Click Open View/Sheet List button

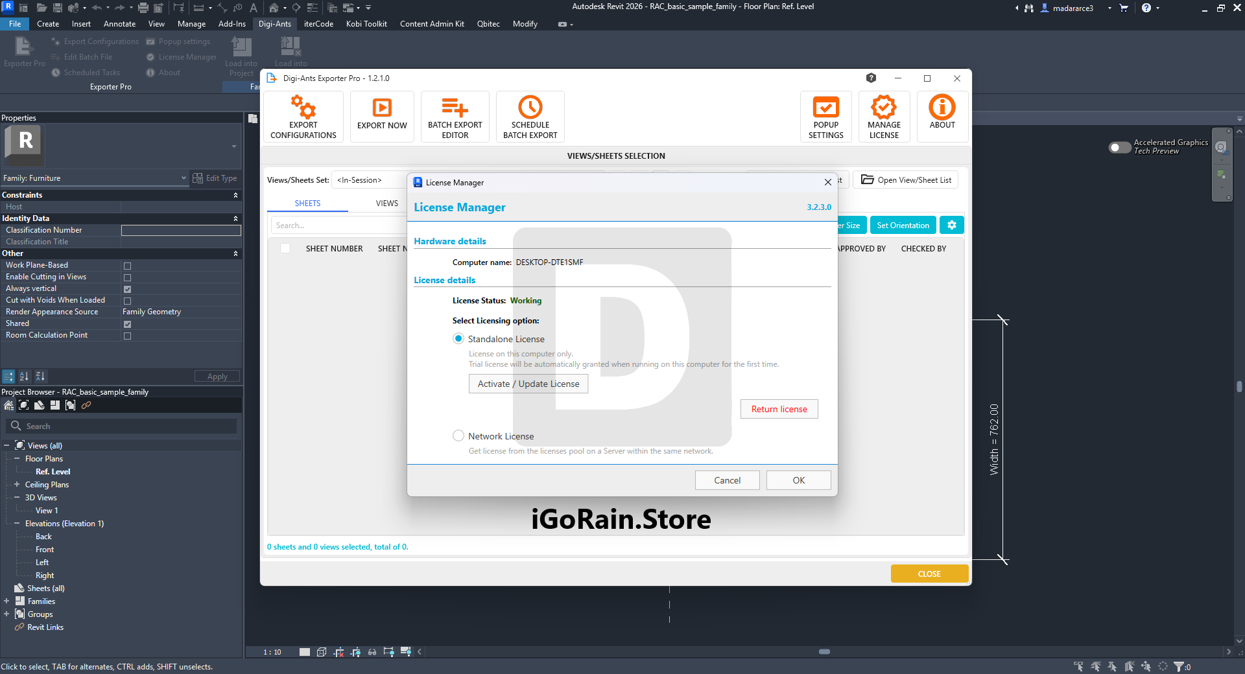tap(906, 180)
